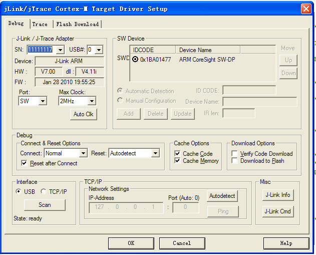
Task: Click the Device Name column header
Action: pos(208,50)
